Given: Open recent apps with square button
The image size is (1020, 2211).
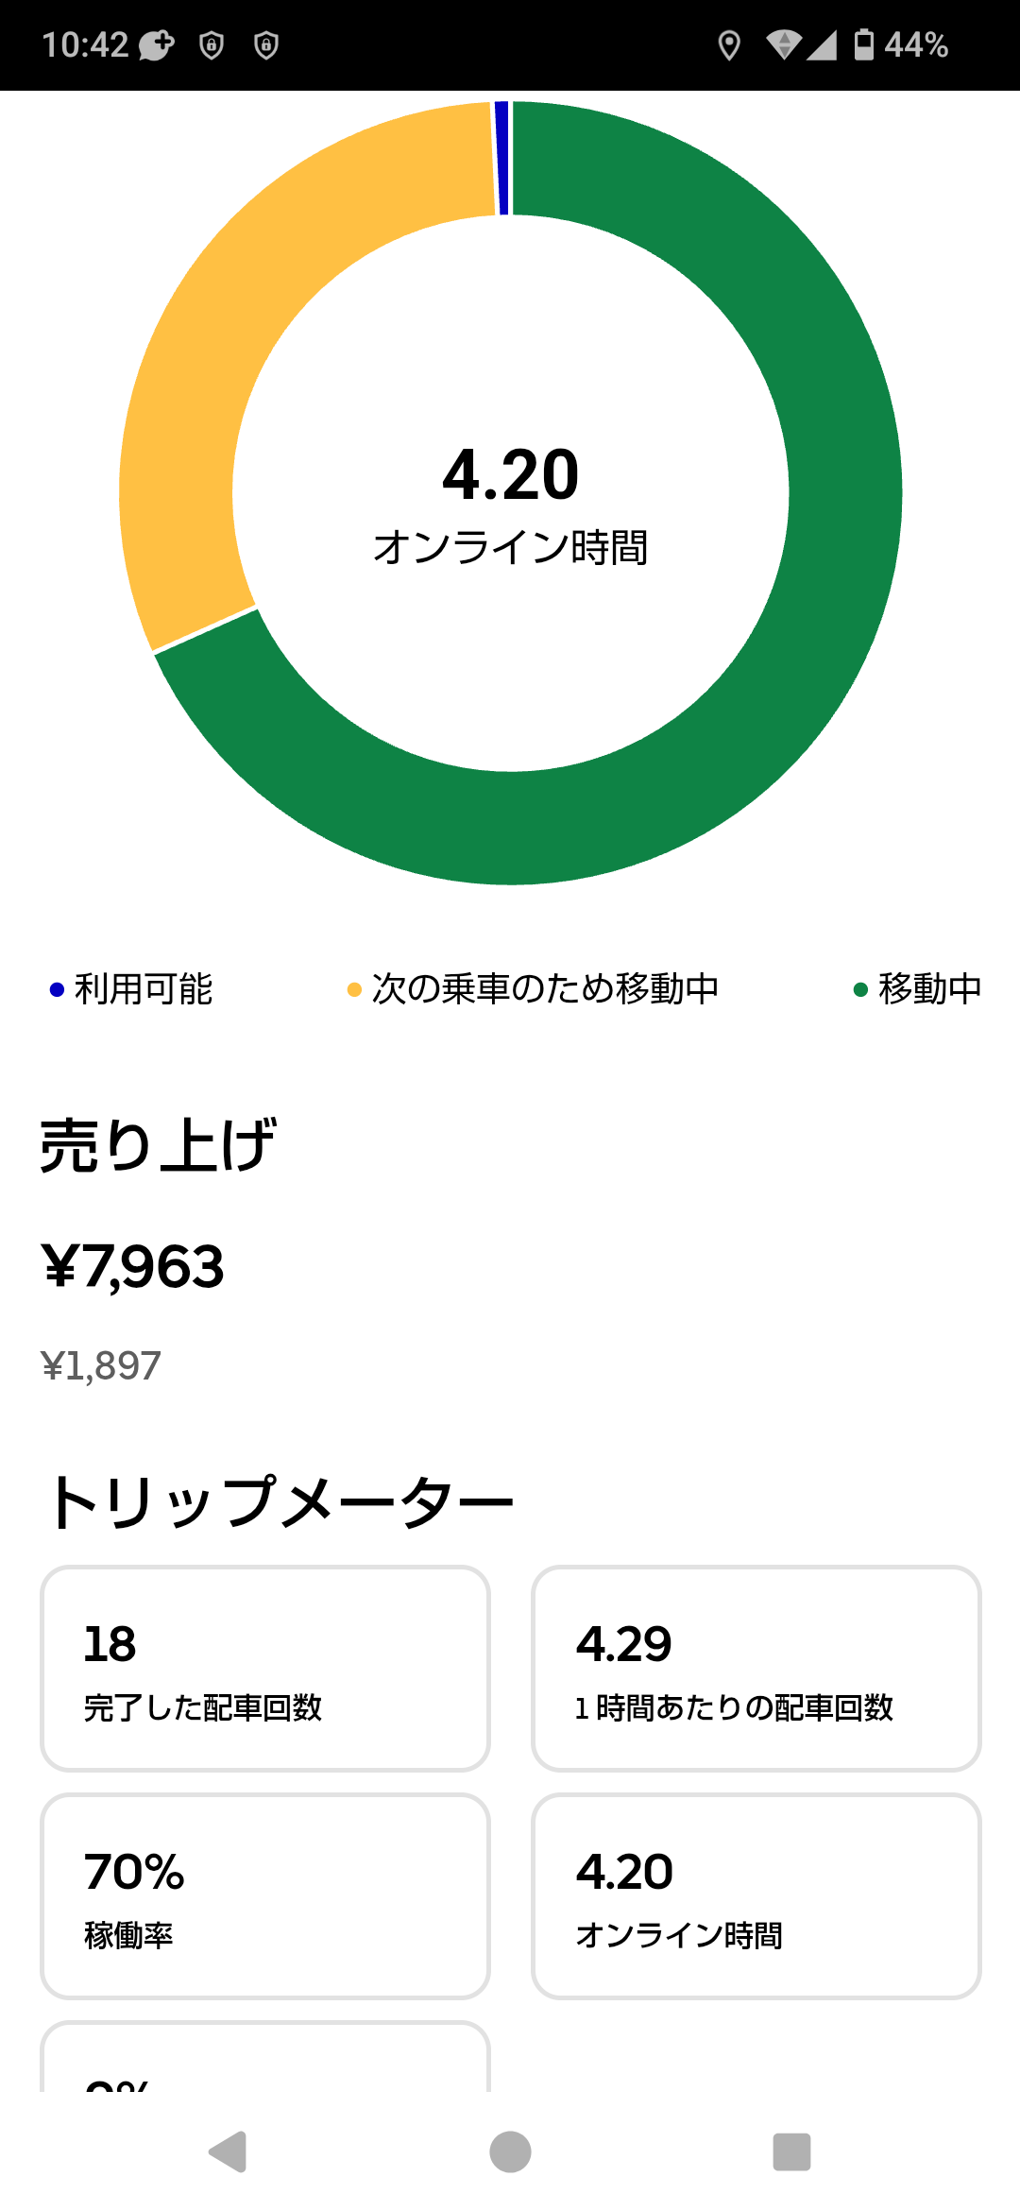Looking at the screenshot, I should click(791, 2151).
